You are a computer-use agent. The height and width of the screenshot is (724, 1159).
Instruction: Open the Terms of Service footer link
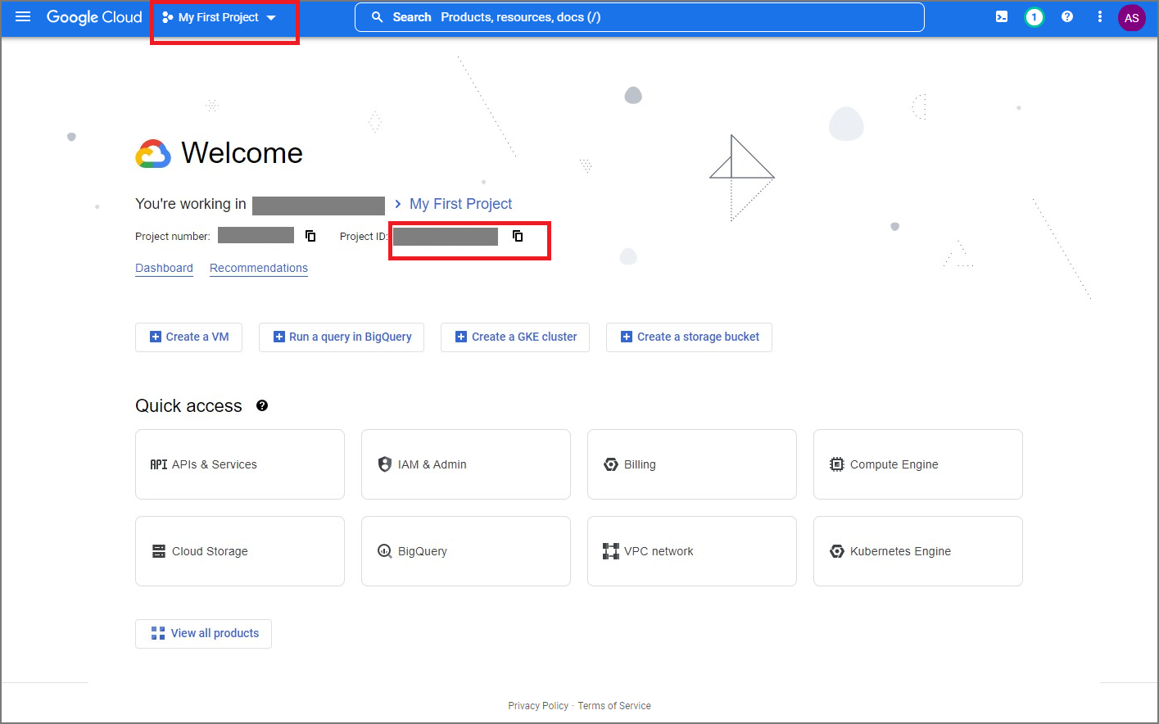click(x=614, y=706)
